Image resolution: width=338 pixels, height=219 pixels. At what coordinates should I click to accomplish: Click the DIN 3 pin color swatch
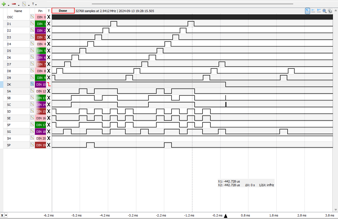(40, 37)
